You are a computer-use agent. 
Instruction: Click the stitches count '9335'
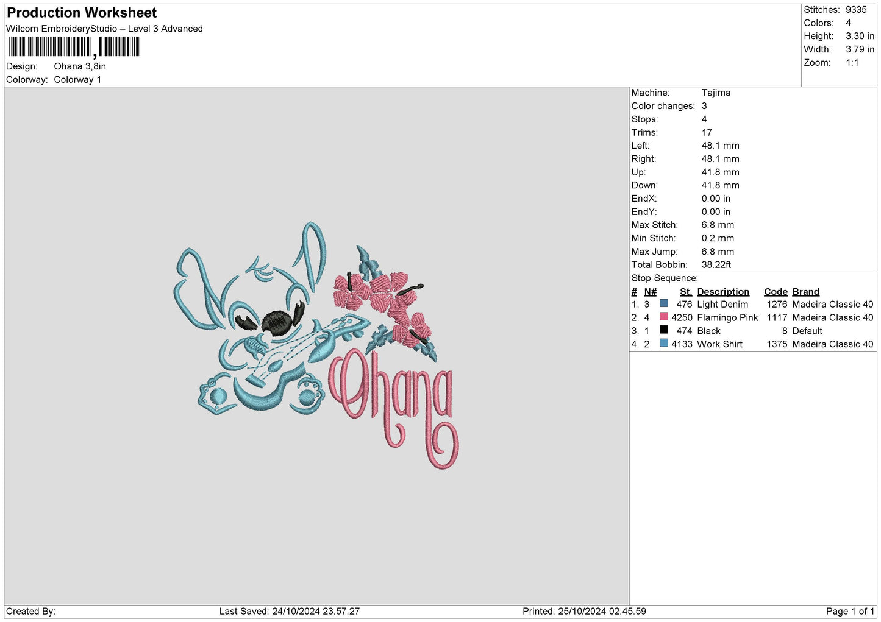click(856, 10)
